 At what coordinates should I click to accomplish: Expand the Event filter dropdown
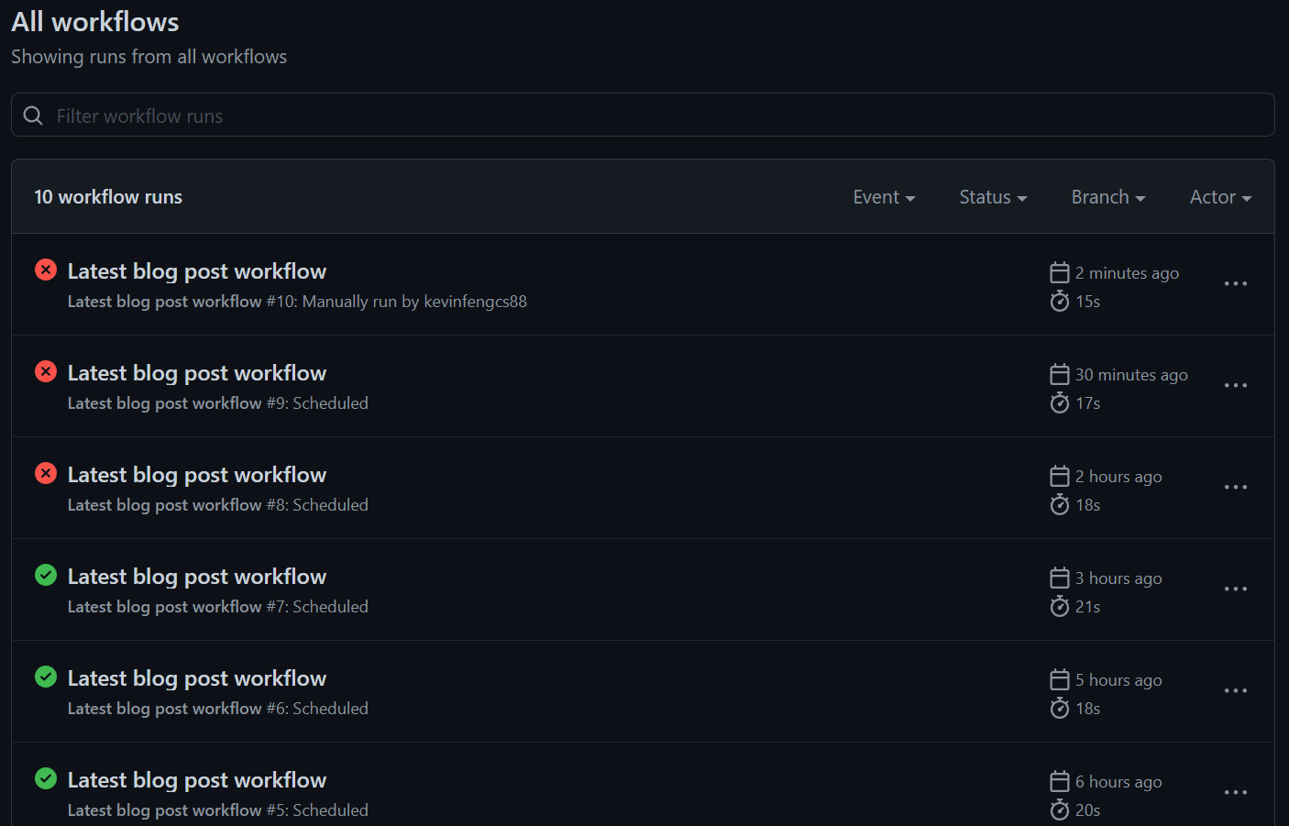[884, 197]
